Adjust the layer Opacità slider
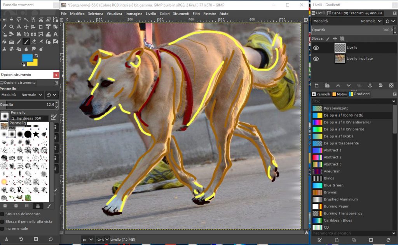The width and height of the screenshot is (398, 245). point(353,30)
